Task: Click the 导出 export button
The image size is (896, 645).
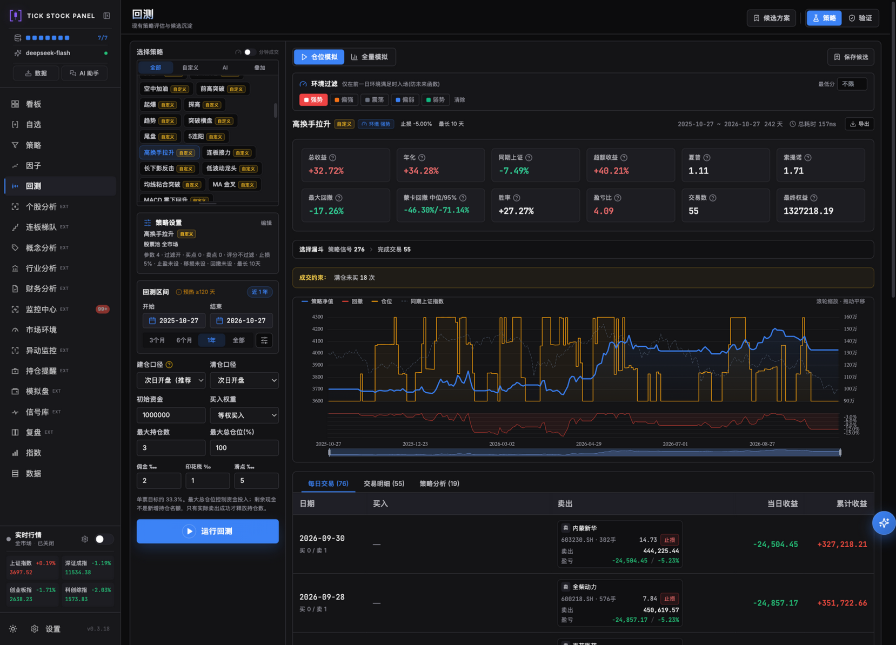Action: tap(859, 124)
